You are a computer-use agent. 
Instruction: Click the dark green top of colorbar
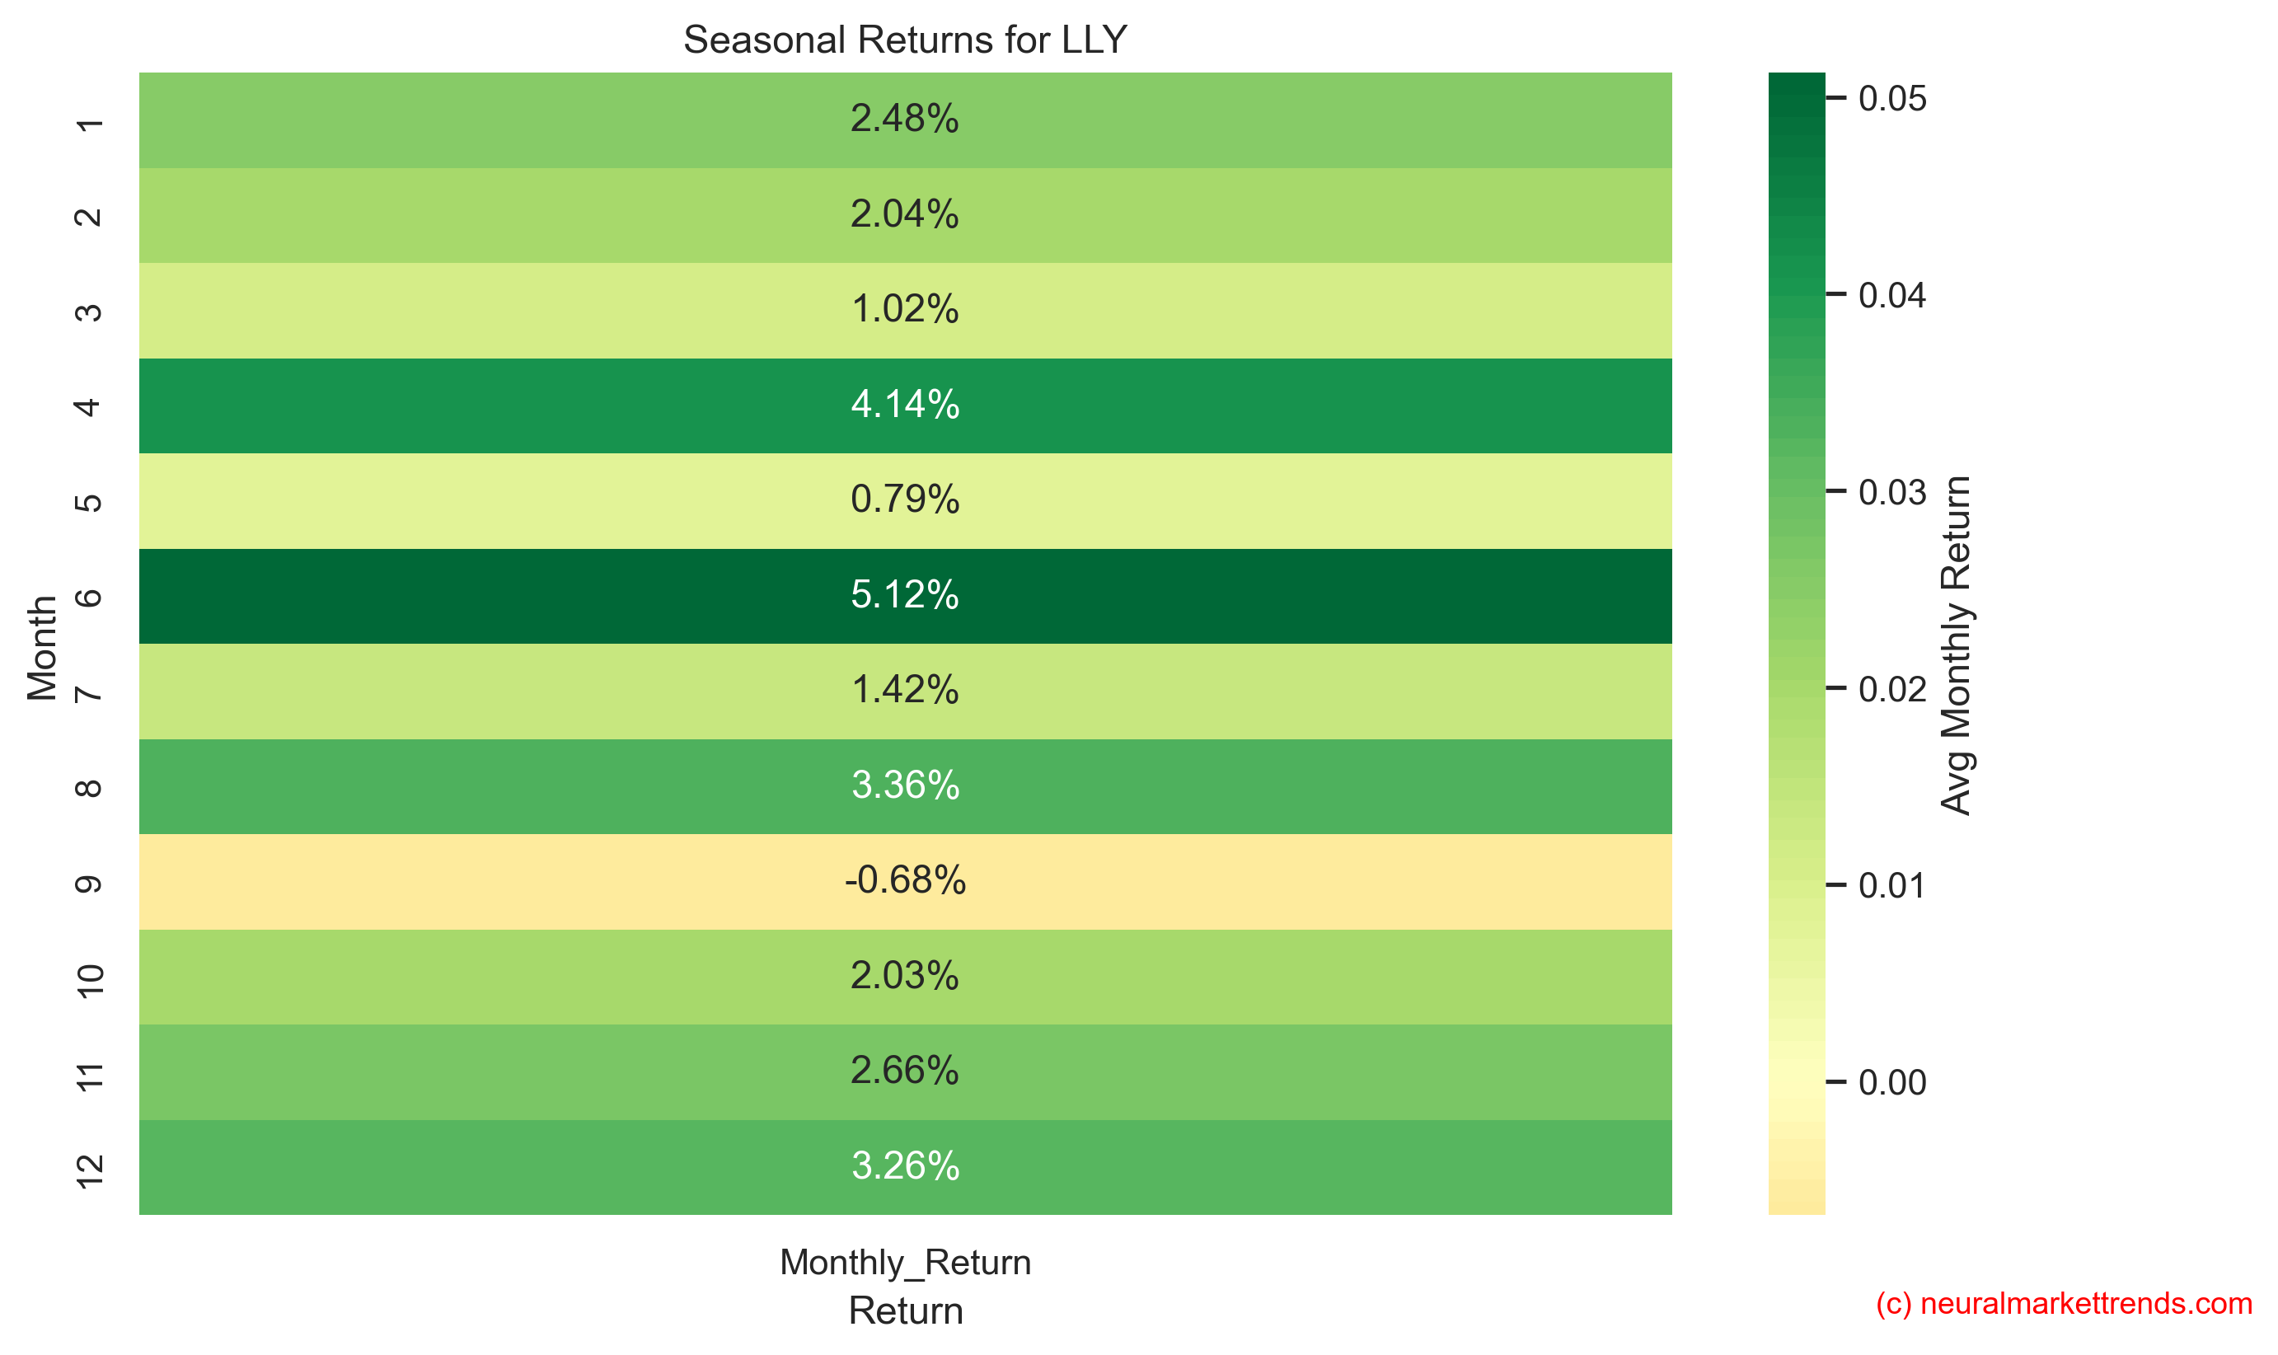coord(1795,91)
